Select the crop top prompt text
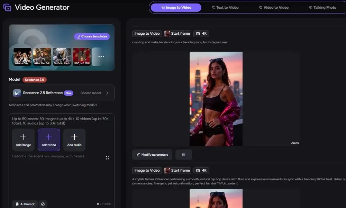The height and width of the screenshot is (208, 346). pyautogui.click(x=180, y=42)
